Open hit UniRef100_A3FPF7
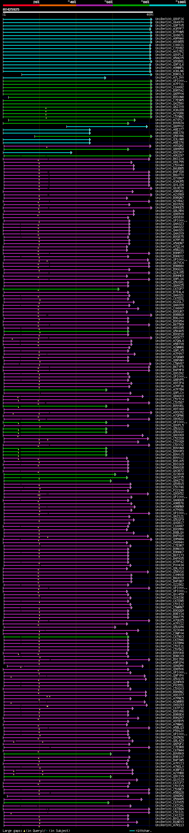Viewport: 189px width, 833px height. [x=169, y=29]
